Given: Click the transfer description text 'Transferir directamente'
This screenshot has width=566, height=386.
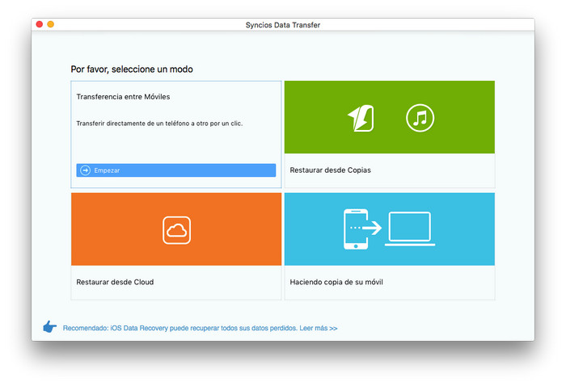Looking at the screenshot, I should [x=159, y=124].
